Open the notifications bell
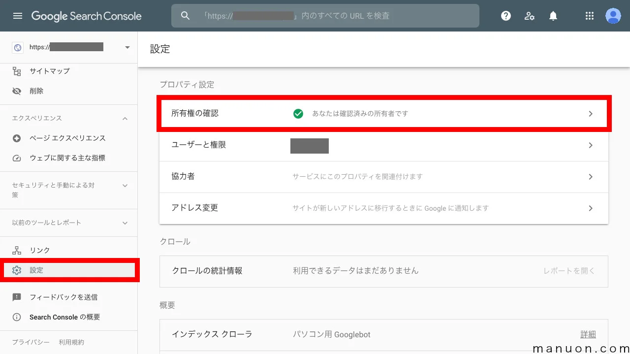 (553, 16)
